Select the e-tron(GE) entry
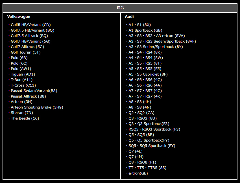Image resolution: width=240 pixels, height=183 pixels. (x=138, y=173)
